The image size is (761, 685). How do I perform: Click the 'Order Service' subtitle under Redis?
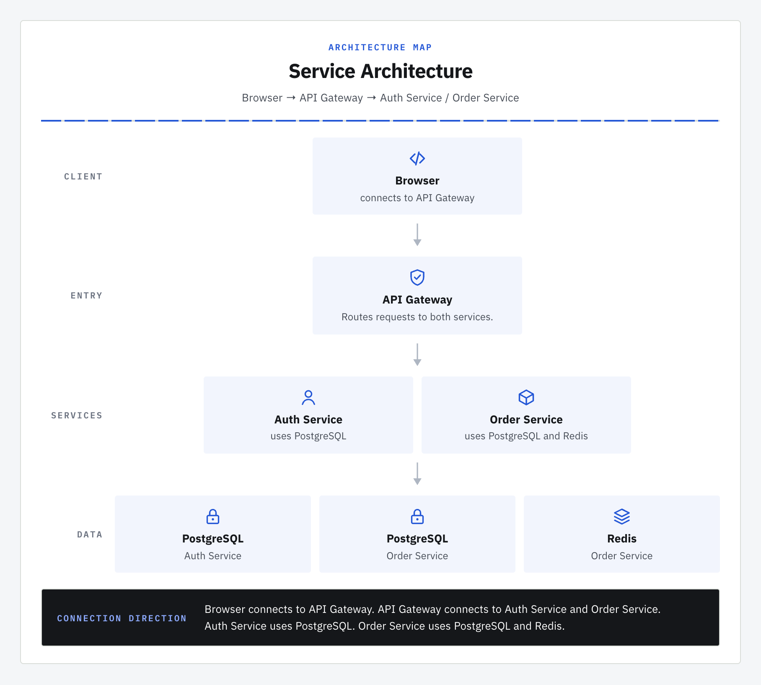pyautogui.click(x=622, y=556)
